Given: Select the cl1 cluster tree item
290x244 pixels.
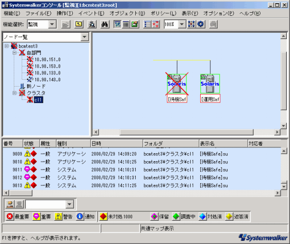Looking at the screenshot, I should click(39, 100).
